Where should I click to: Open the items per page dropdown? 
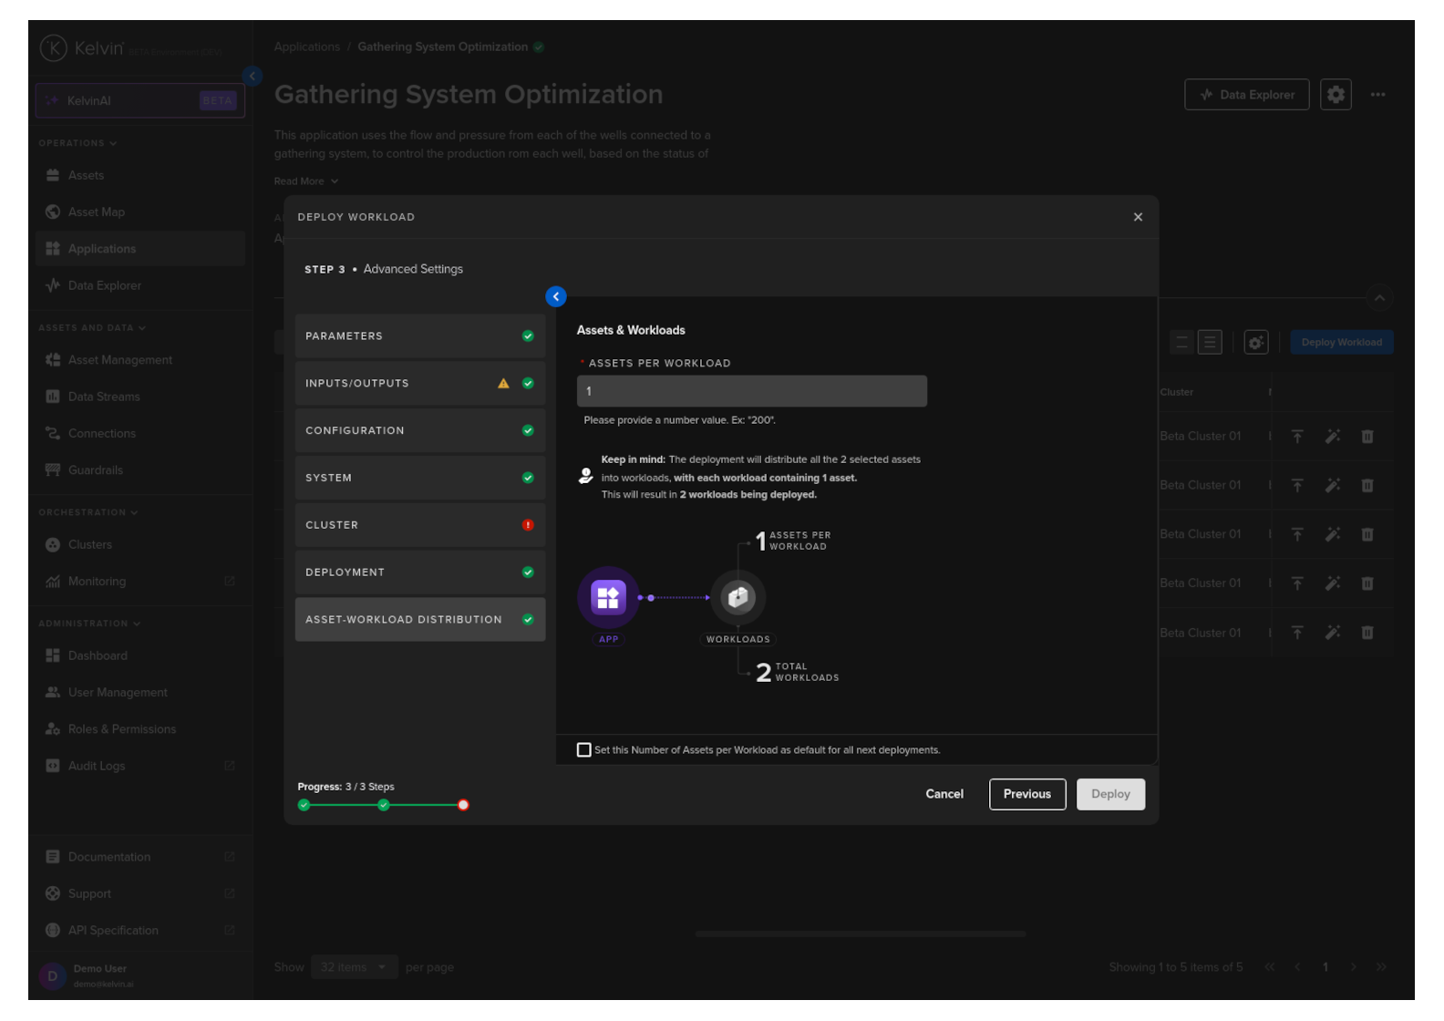[x=353, y=967]
